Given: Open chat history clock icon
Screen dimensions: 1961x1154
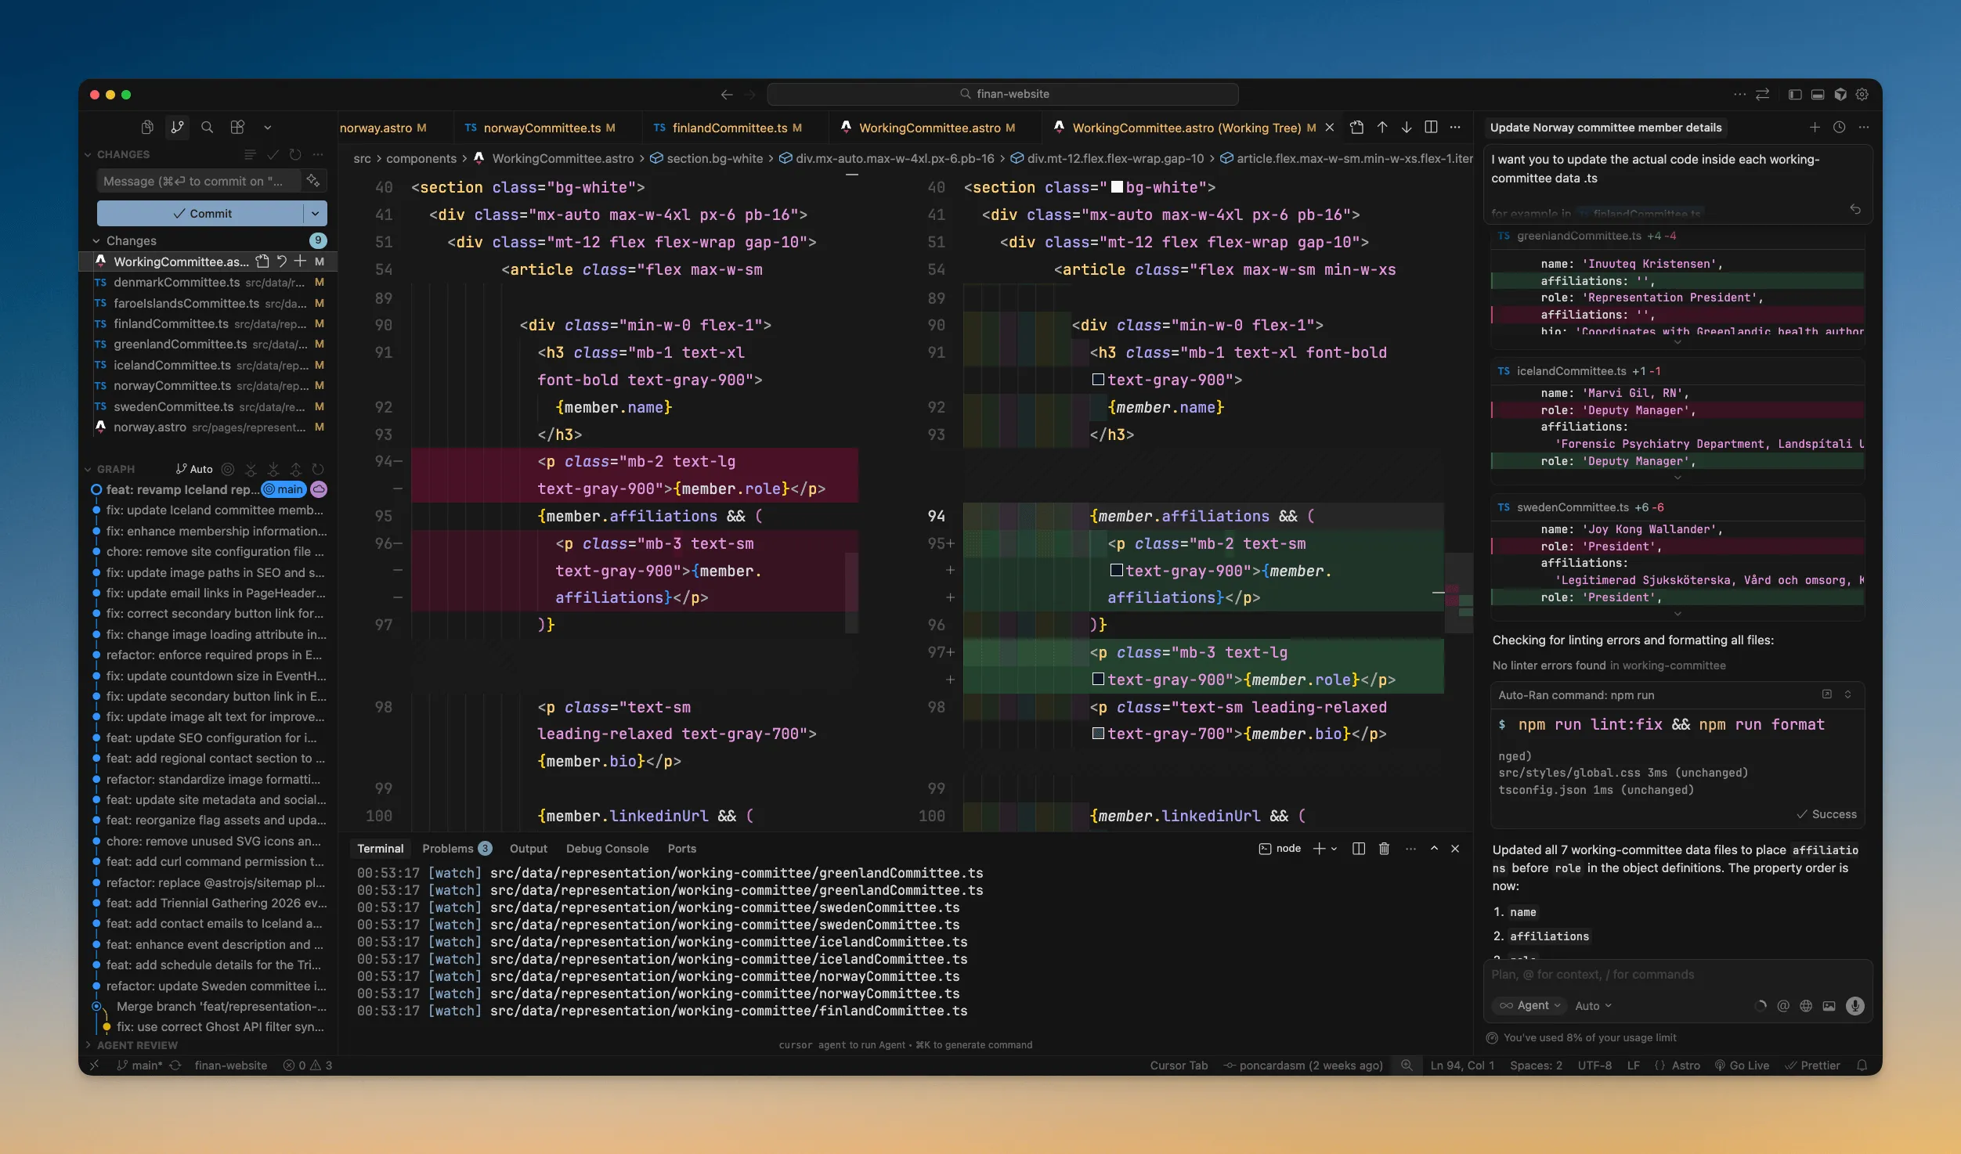Looking at the screenshot, I should [1839, 127].
